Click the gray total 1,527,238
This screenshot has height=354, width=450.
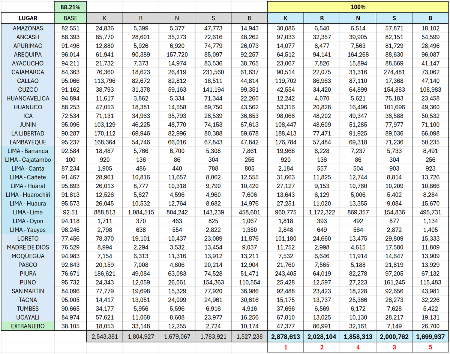point(249,336)
